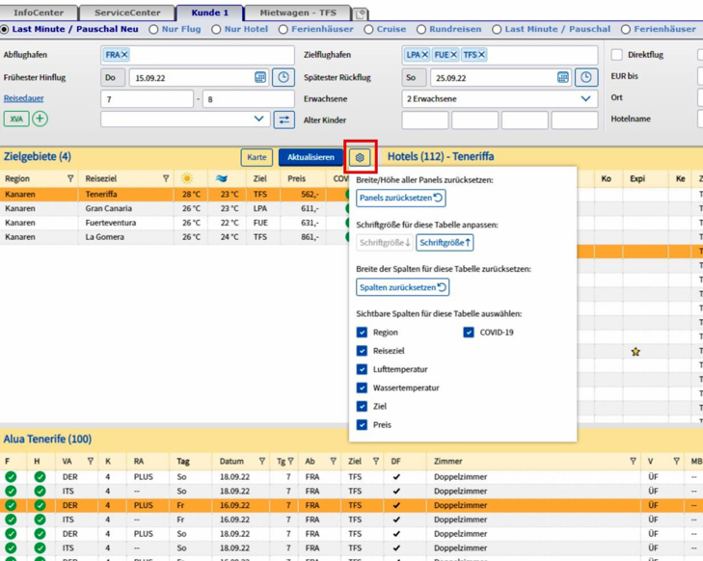
Task: Click the green plus add icon
Action: click(40, 119)
